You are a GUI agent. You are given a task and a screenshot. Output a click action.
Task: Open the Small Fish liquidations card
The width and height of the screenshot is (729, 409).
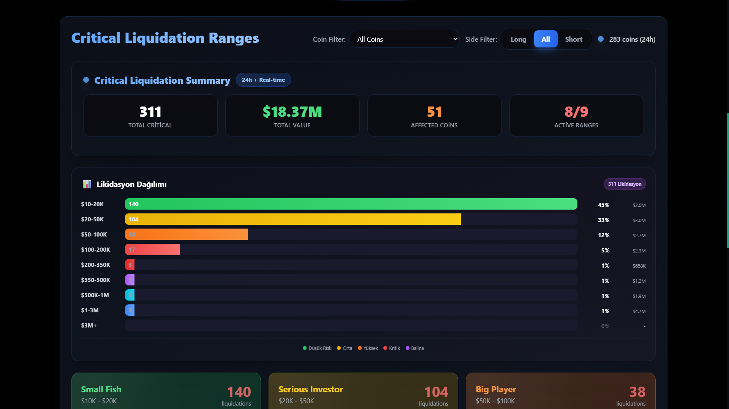point(166,392)
